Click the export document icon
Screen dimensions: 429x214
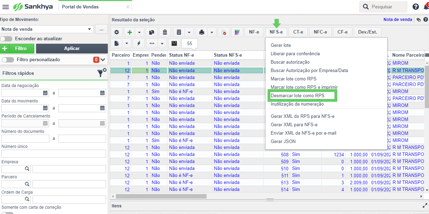tap(117, 43)
